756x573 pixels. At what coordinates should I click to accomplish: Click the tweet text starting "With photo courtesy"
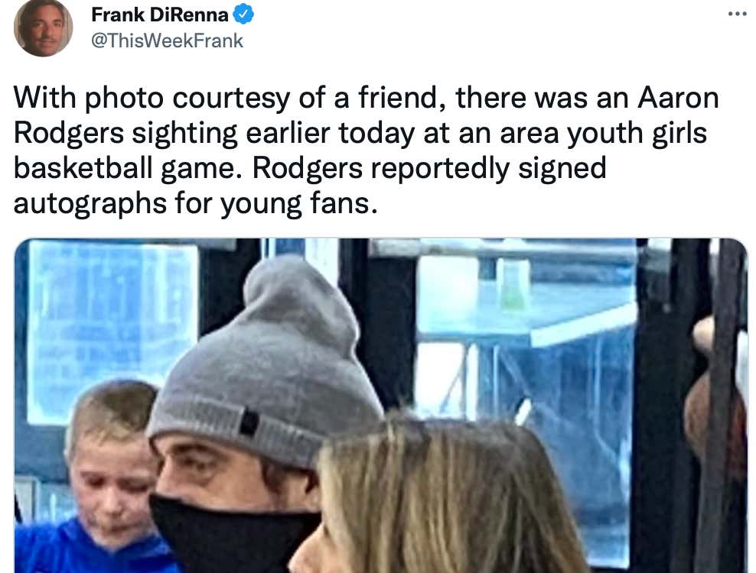tap(367, 151)
